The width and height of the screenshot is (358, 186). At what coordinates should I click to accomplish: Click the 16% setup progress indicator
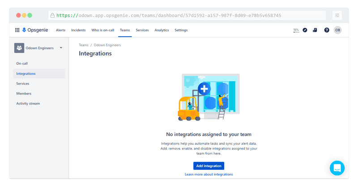point(296,30)
